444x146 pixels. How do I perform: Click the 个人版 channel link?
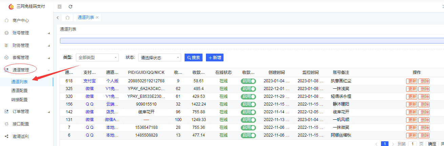click(x=112, y=81)
